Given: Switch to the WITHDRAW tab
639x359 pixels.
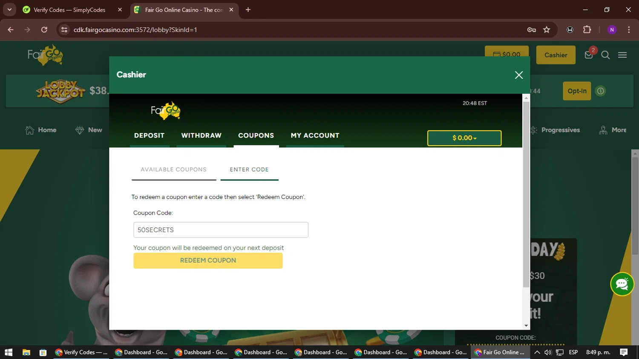Looking at the screenshot, I should pyautogui.click(x=201, y=135).
